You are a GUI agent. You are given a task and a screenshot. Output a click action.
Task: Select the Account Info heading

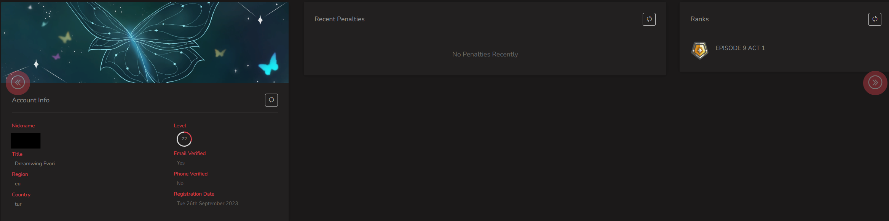[x=31, y=100]
